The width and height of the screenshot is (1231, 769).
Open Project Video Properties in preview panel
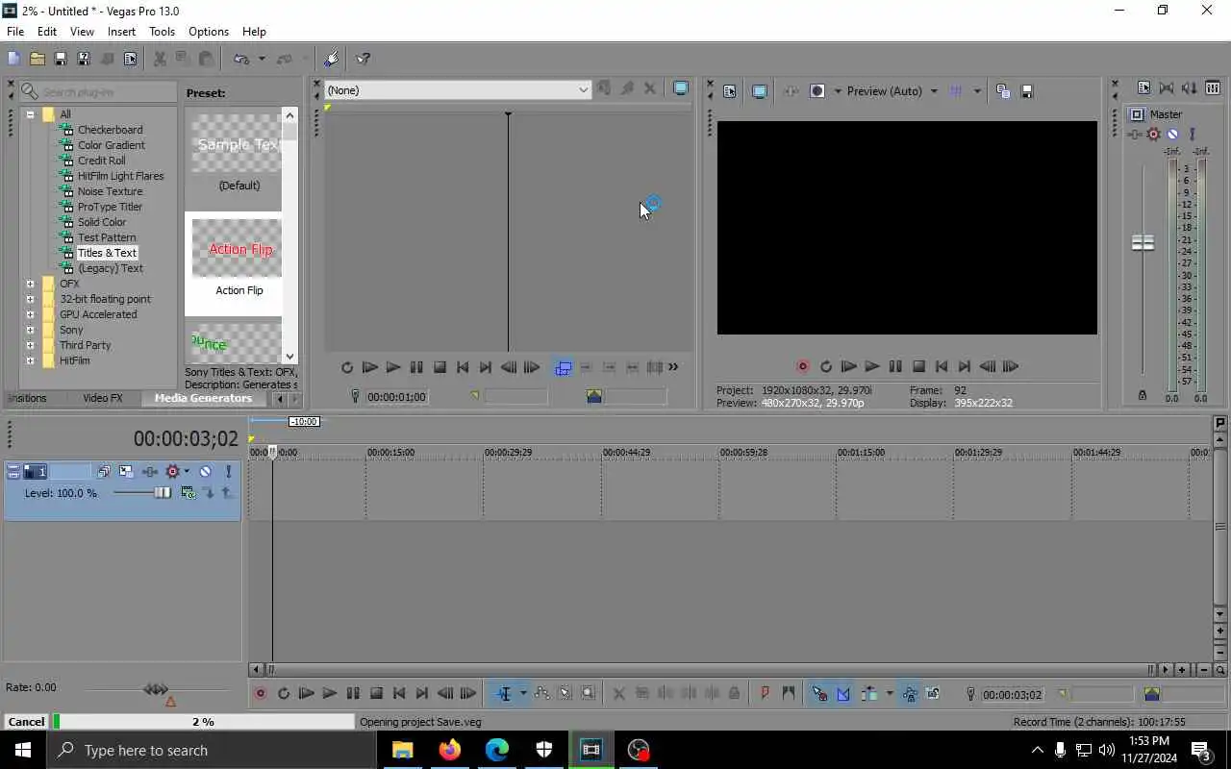(730, 90)
